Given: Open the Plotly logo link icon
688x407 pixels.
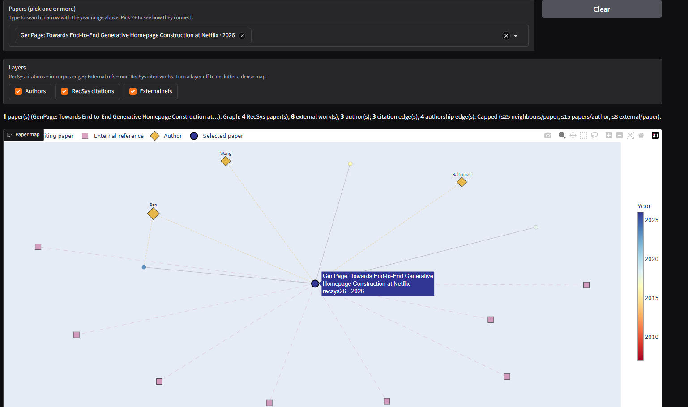Looking at the screenshot, I should pyautogui.click(x=655, y=135).
